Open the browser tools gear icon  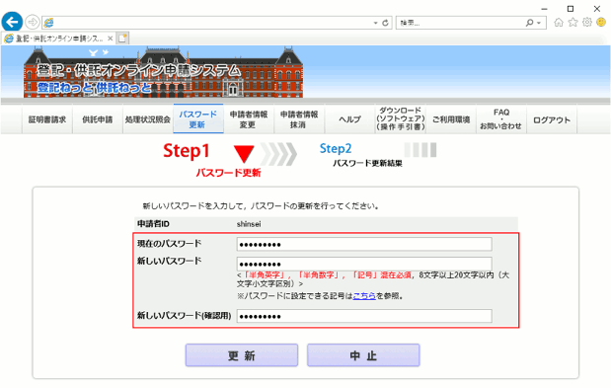click(587, 22)
